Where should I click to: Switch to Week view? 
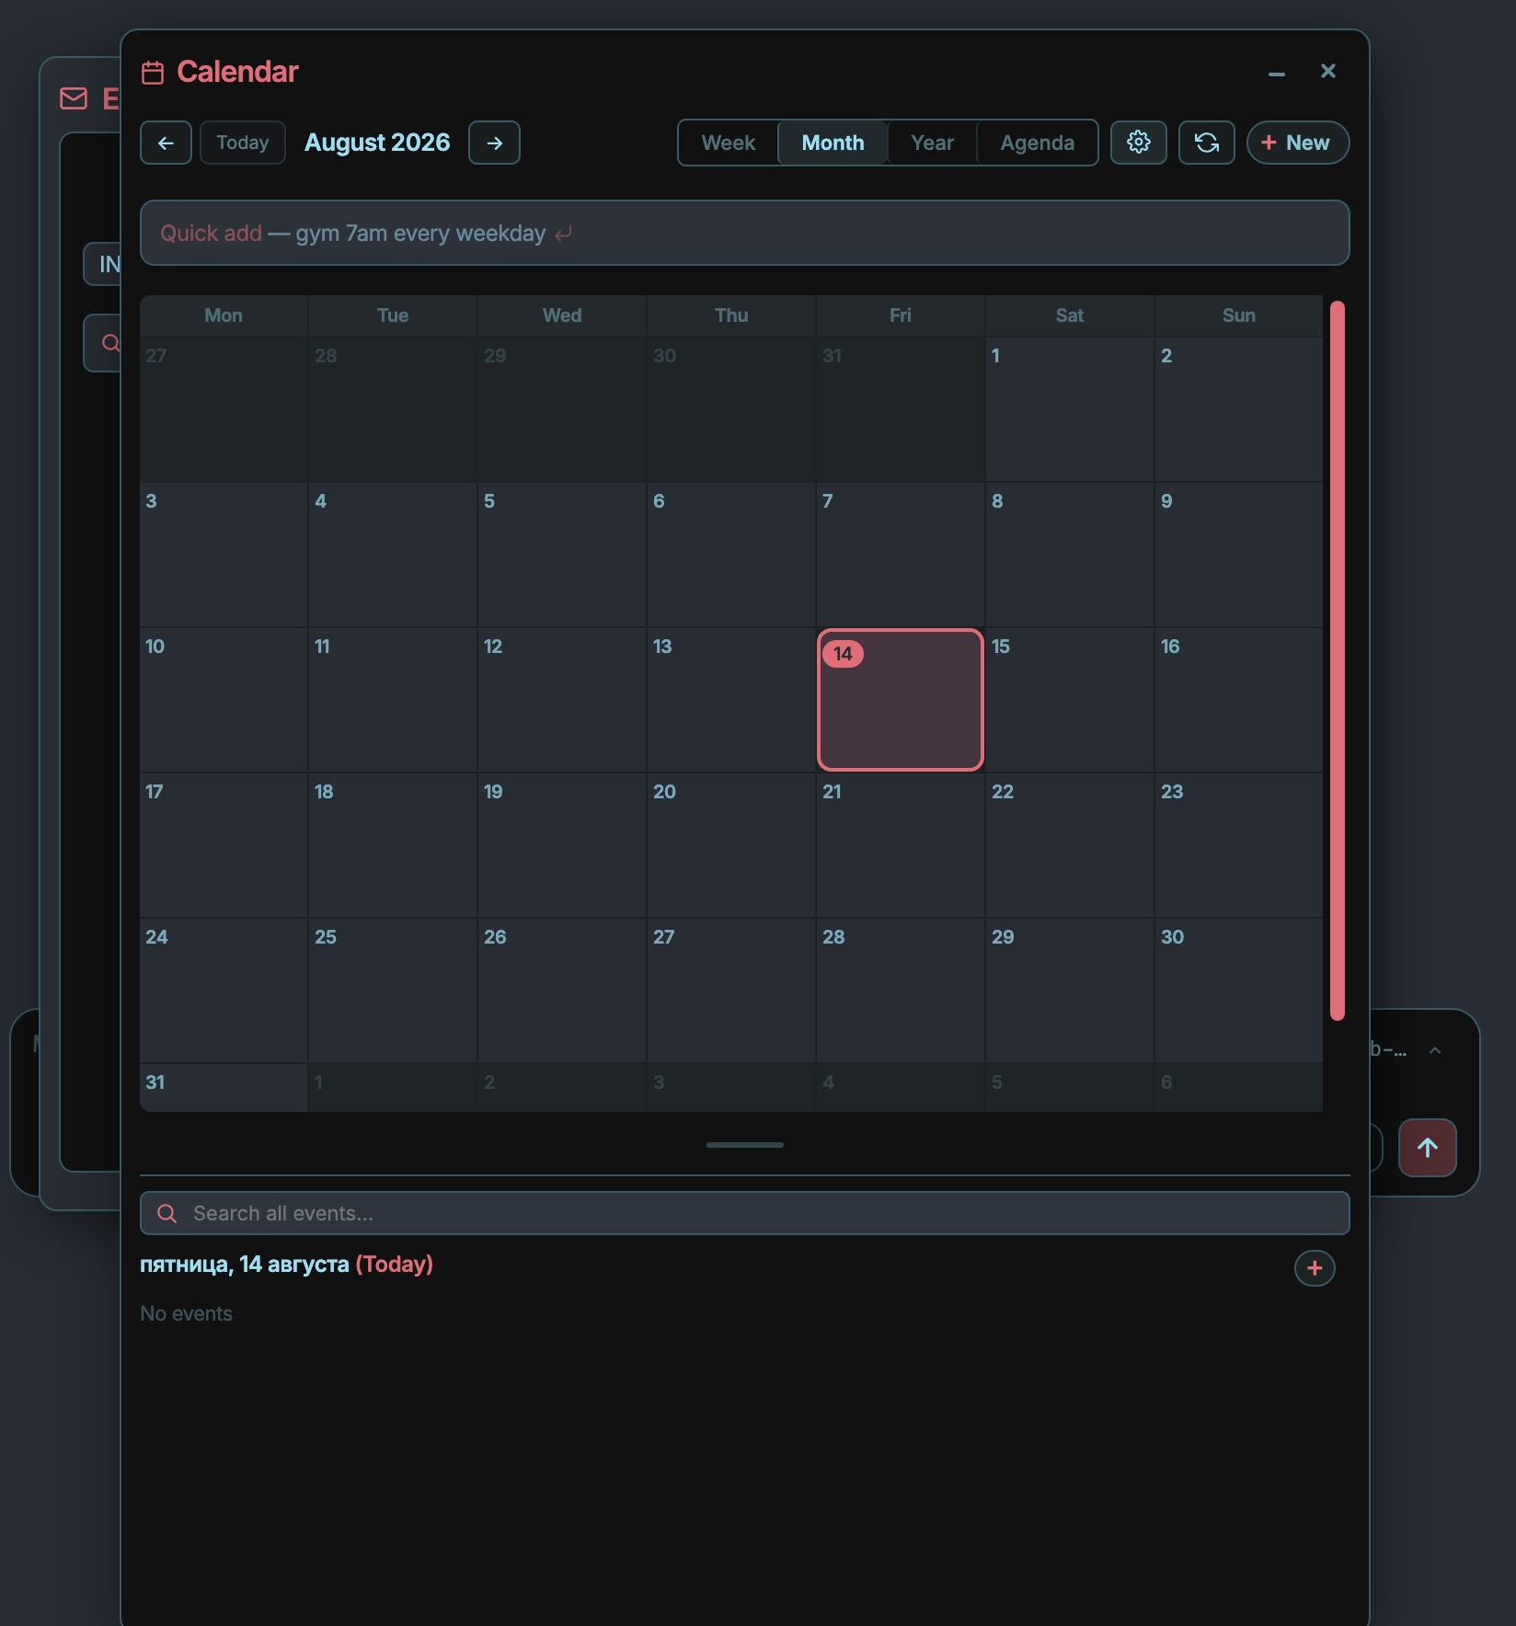[x=728, y=143]
